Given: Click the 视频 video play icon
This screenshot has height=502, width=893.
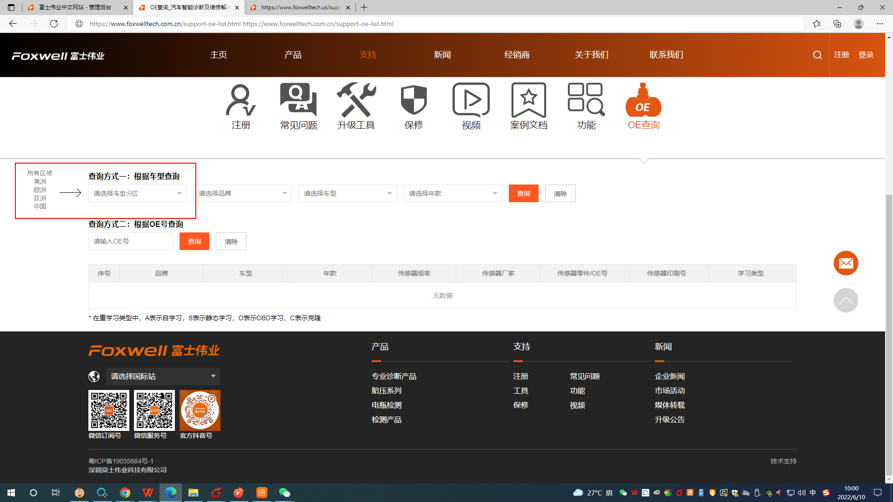Looking at the screenshot, I should click(x=471, y=100).
